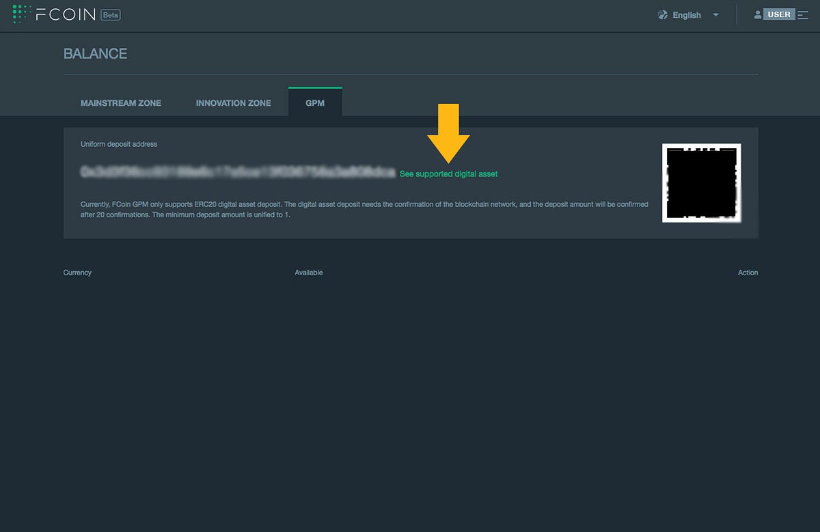
Task: Click the globe language icon
Action: (662, 15)
